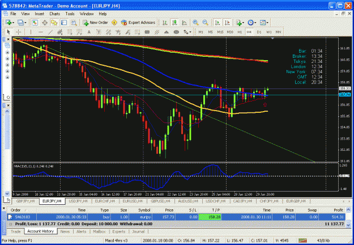Viewport: 354px width, 245px height.
Task: Switch to candlesticks chart icon
Action: click(174, 23)
